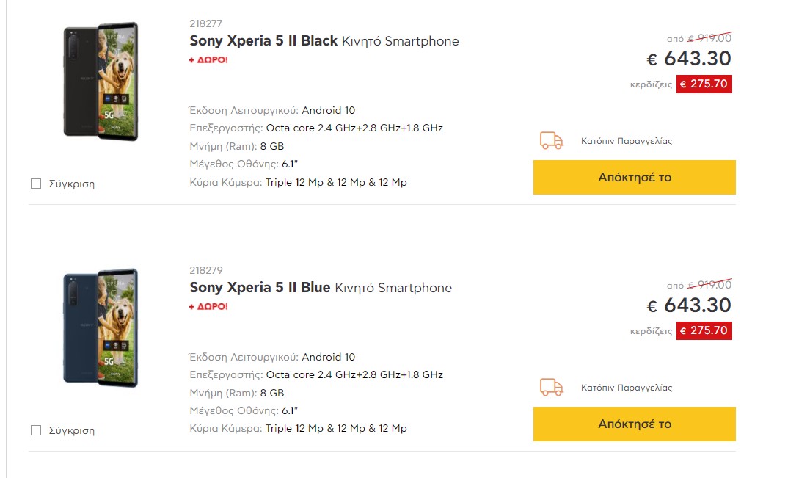The width and height of the screenshot is (810, 478).
Task: Open Sony Xperia 5 II Black product image
Action: (101, 81)
